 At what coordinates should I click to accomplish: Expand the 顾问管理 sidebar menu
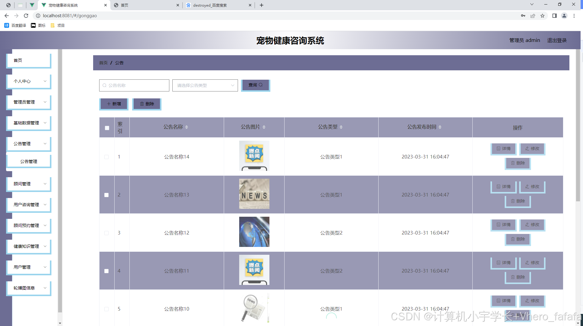pos(29,184)
